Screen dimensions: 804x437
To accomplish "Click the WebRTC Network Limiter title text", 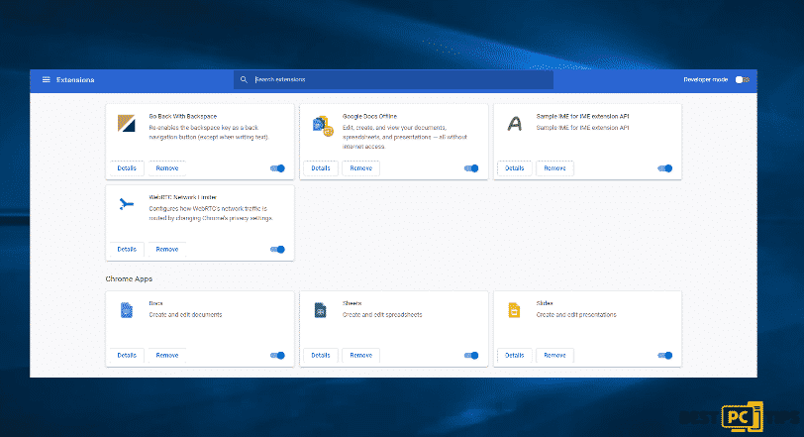I will pos(183,197).
